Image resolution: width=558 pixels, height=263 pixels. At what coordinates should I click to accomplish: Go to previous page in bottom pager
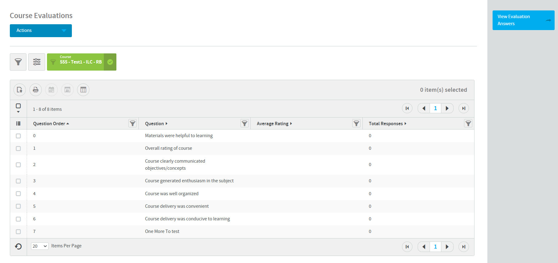point(424,247)
